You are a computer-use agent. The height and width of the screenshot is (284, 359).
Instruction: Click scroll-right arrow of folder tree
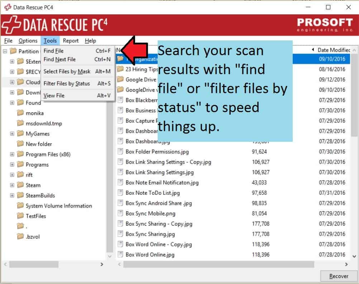pos(102,264)
